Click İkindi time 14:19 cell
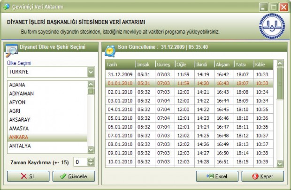This screenshot has width=291, height=190. [203, 74]
